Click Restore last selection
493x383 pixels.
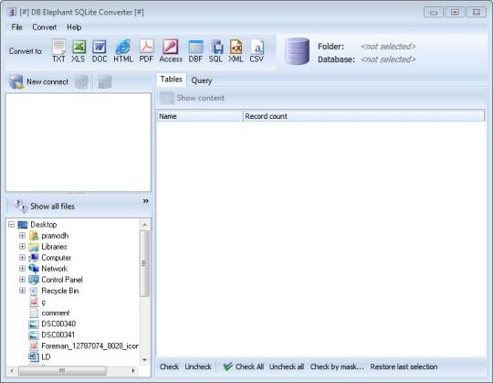(x=404, y=367)
